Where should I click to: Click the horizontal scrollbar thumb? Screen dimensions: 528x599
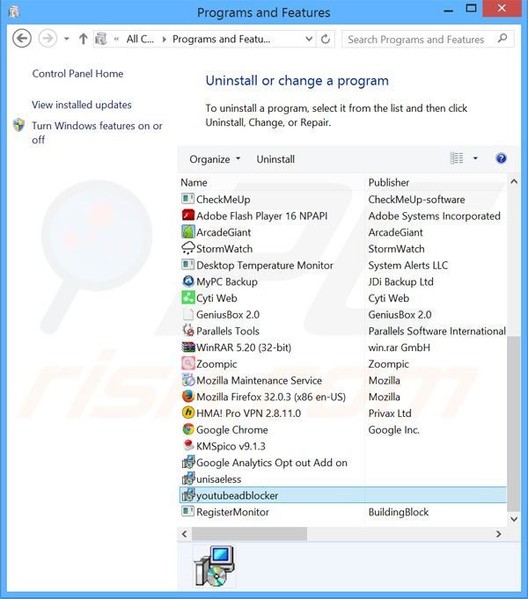click(249, 534)
